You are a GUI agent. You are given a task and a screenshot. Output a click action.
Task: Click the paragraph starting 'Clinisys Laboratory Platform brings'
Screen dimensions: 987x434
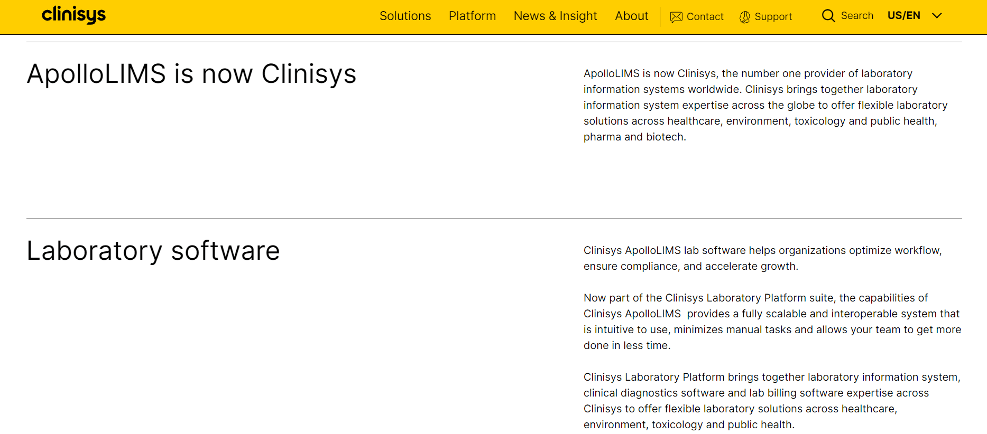(x=772, y=401)
